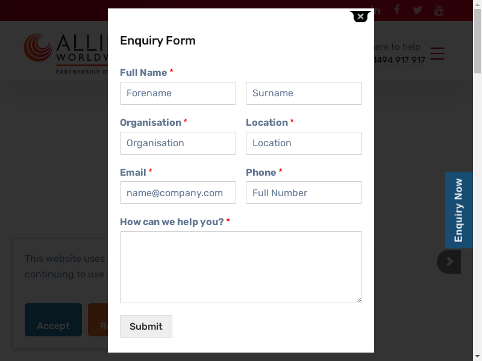Screen dimensions: 482x361
Task: Click the 'How can we help you?' textarea
Action: tap(240, 267)
